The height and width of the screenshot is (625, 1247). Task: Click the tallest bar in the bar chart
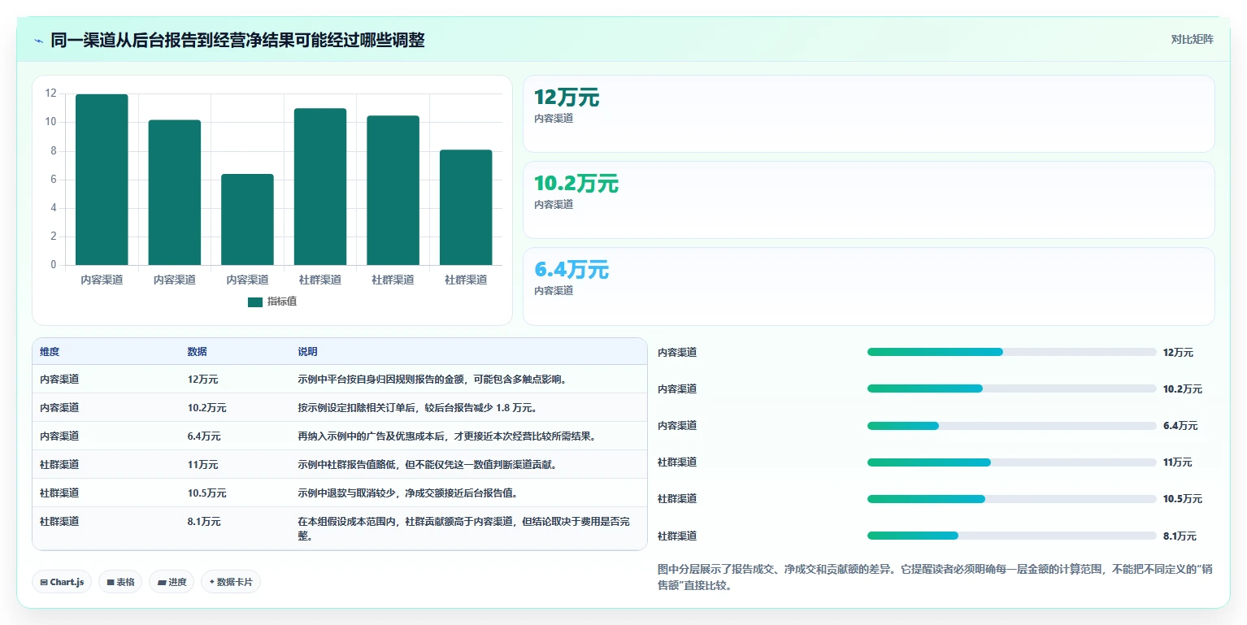pyautogui.click(x=102, y=180)
